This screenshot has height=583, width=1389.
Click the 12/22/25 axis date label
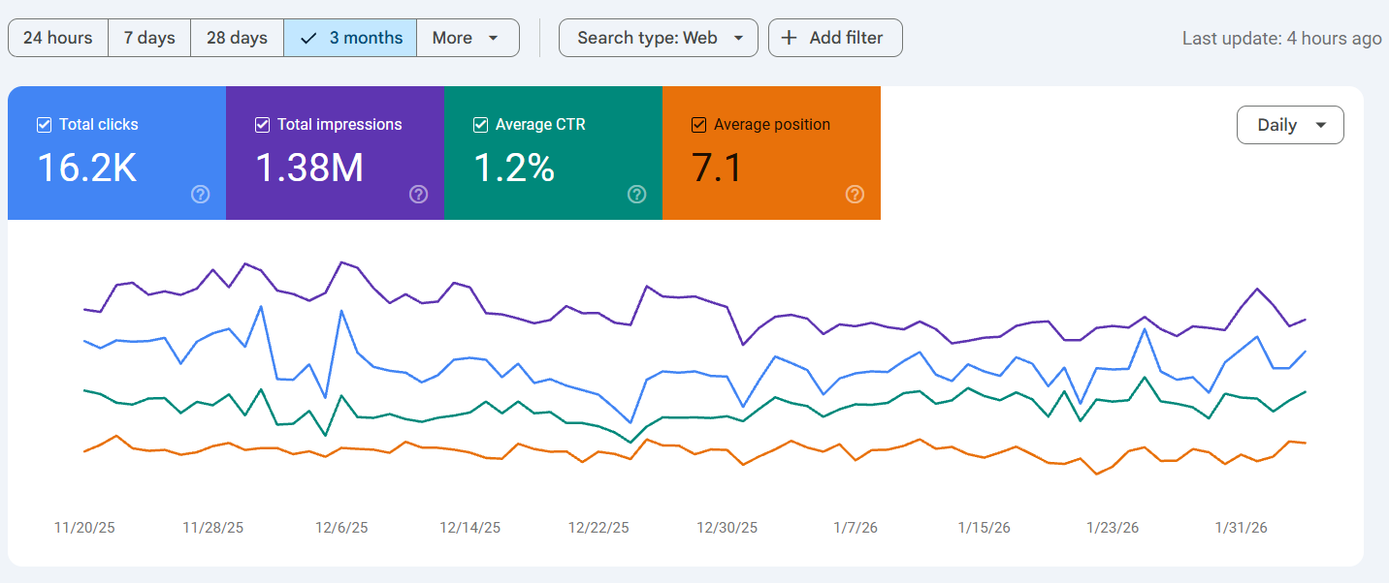point(598,528)
